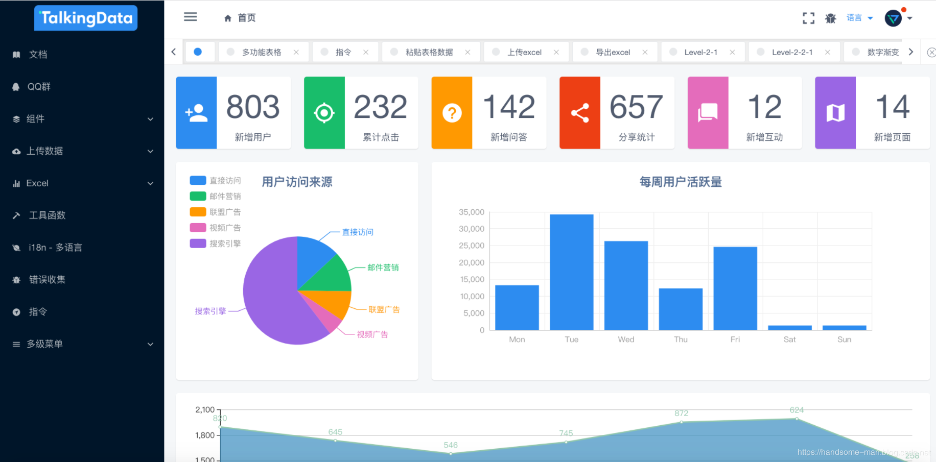
Task: Collapse the sidebar with the hamburger toggle
Action: [190, 17]
